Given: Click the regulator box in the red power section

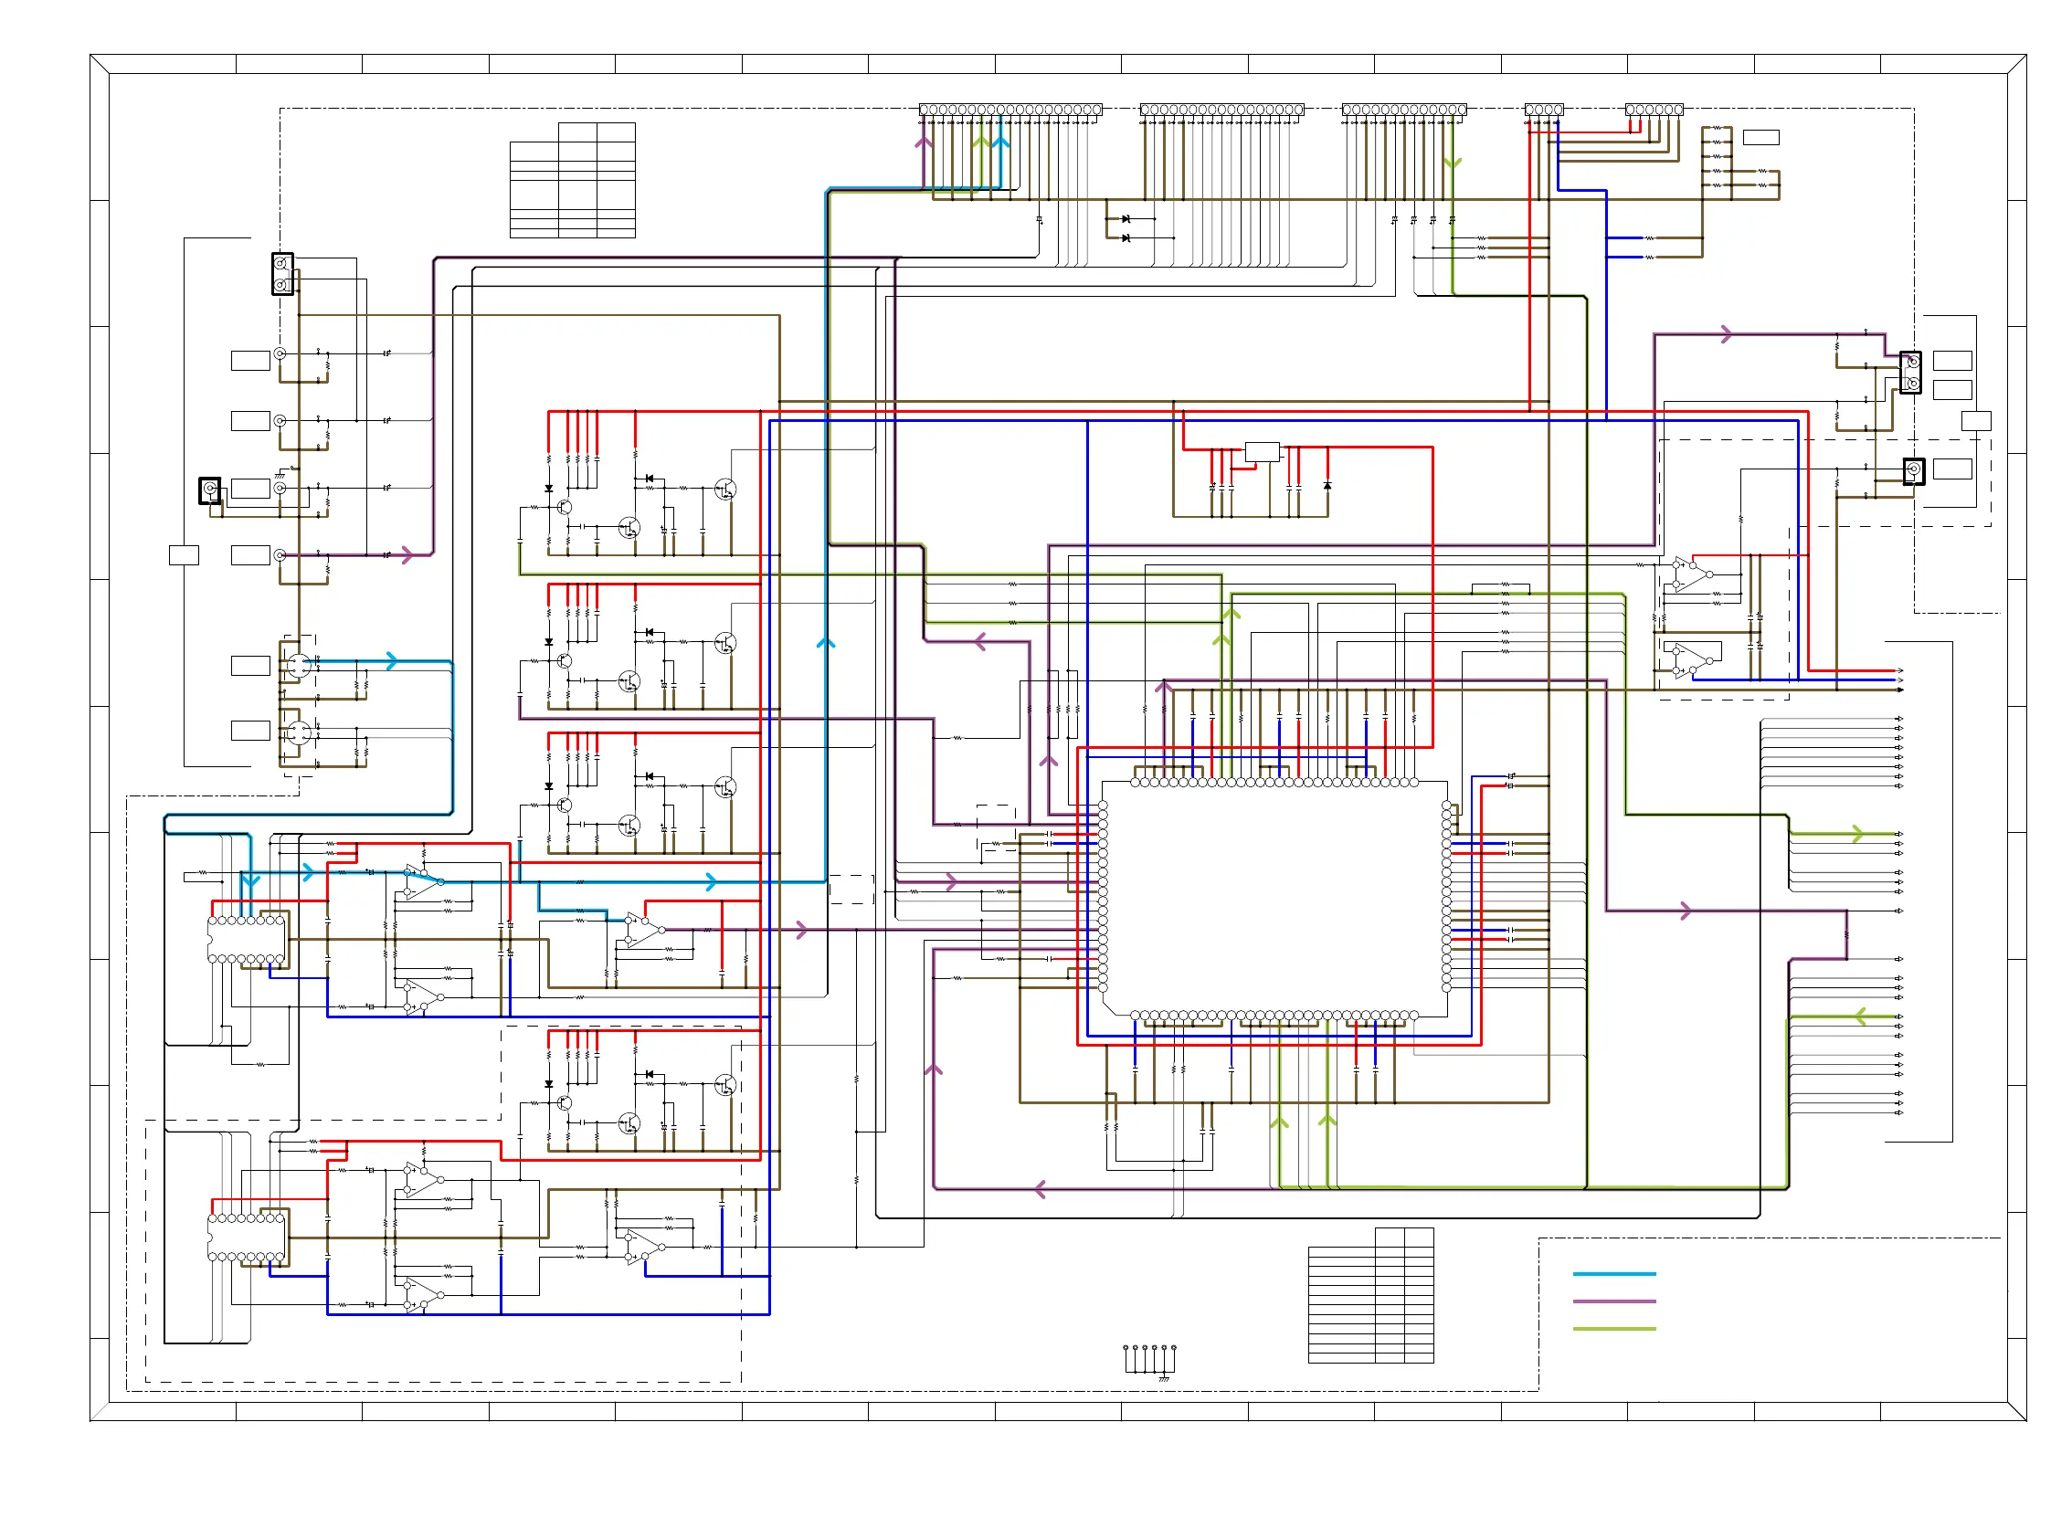Looking at the screenshot, I should click(1262, 451).
